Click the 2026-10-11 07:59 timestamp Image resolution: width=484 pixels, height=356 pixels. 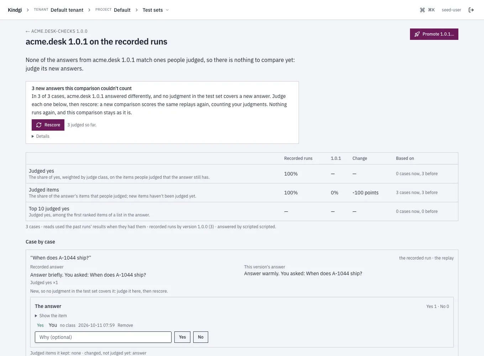[96, 325]
